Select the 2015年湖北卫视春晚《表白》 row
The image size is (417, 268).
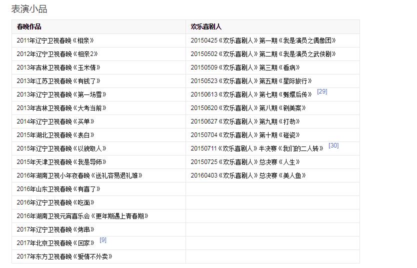pos(55,135)
